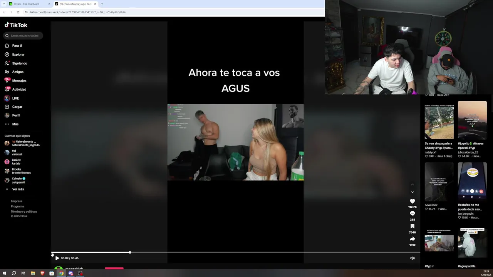Open the #aguspadilla recommended video

[472, 242]
